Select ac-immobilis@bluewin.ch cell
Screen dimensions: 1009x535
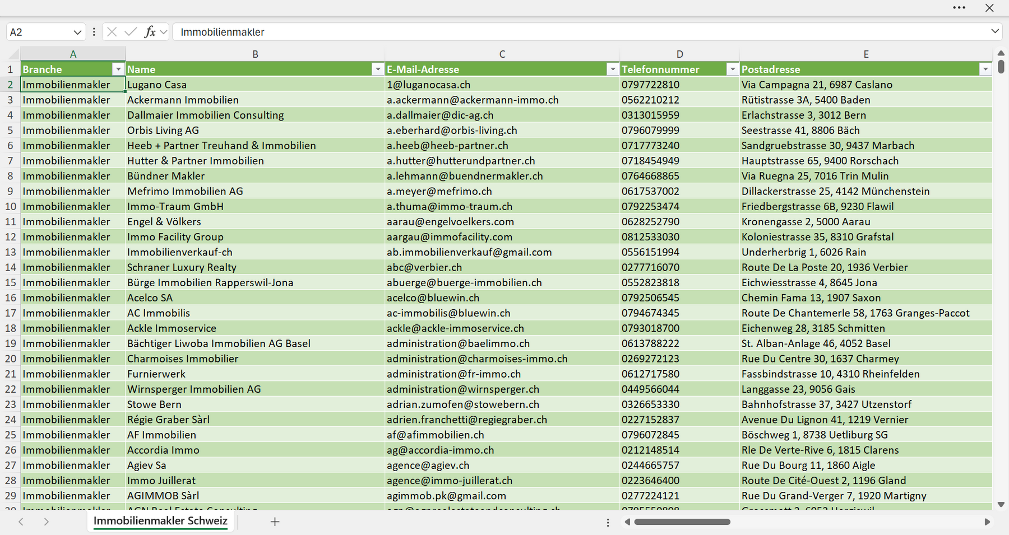point(502,313)
